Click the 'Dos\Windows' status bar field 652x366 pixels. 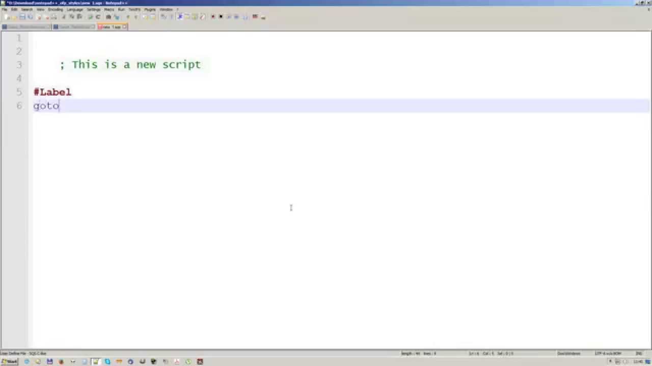tap(569, 353)
